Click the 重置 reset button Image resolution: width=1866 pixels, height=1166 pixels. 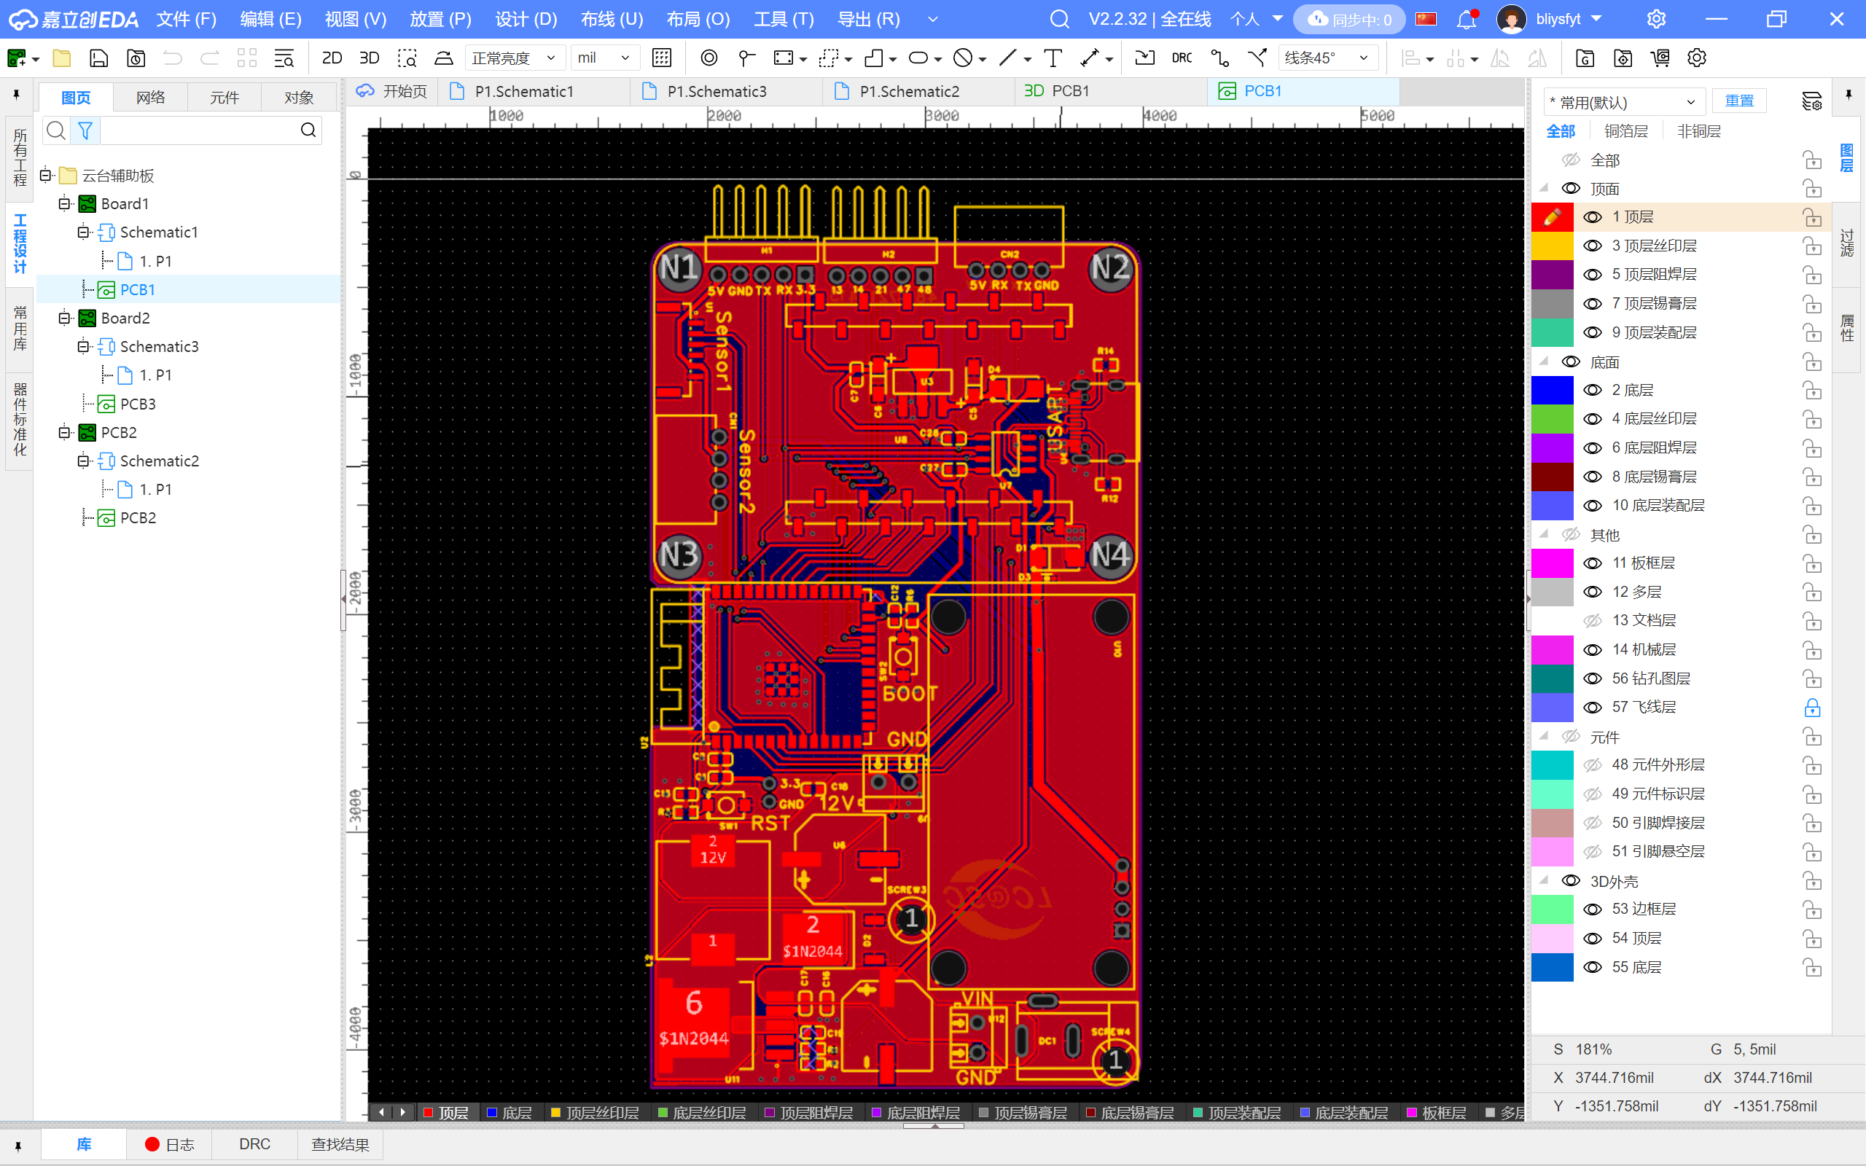1738,101
